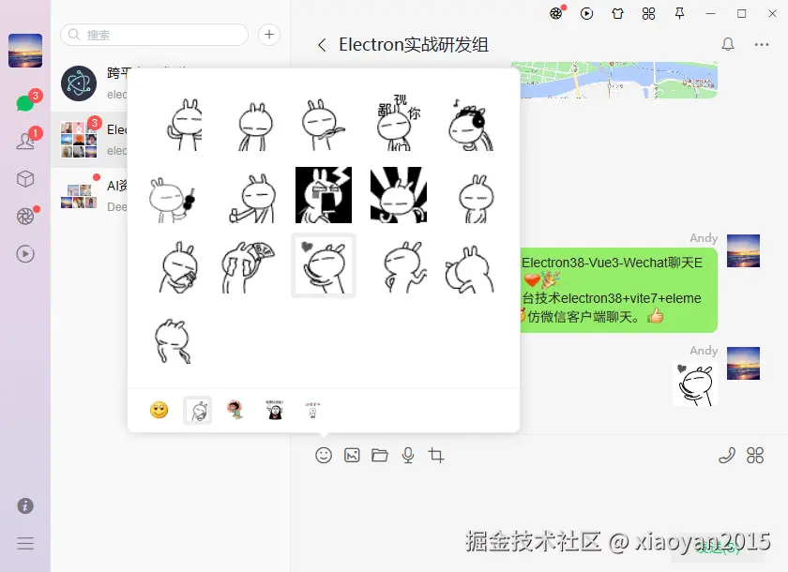Select the rabbit with heart sticker
The width and height of the screenshot is (788, 572).
click(x=324, y=265)
